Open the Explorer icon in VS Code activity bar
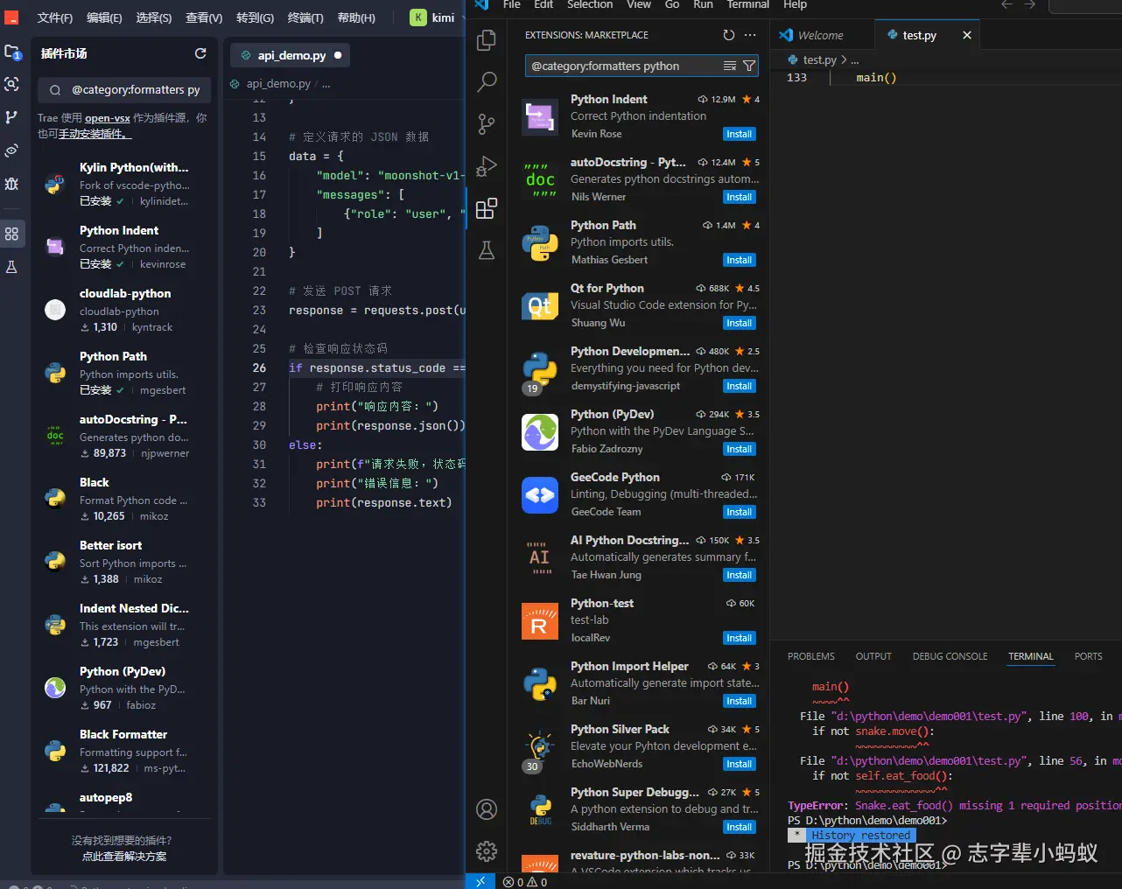Screen dimensions: 1122x889 (x=487, y=40)
